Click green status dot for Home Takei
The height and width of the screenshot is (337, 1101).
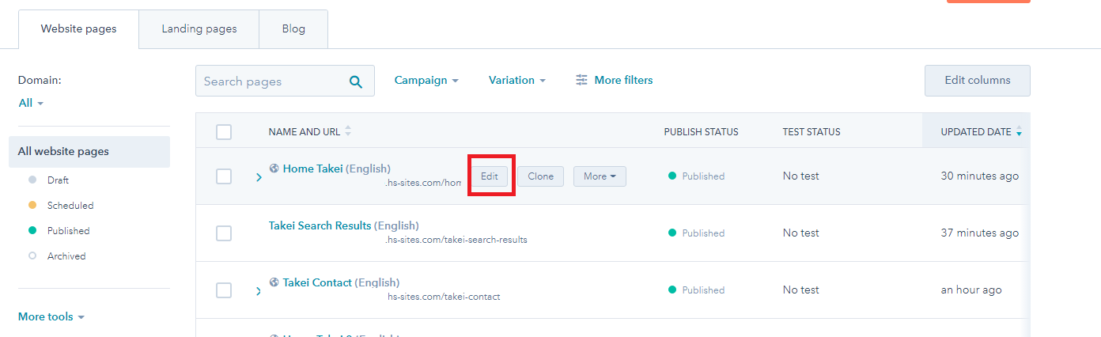point(672,176)
